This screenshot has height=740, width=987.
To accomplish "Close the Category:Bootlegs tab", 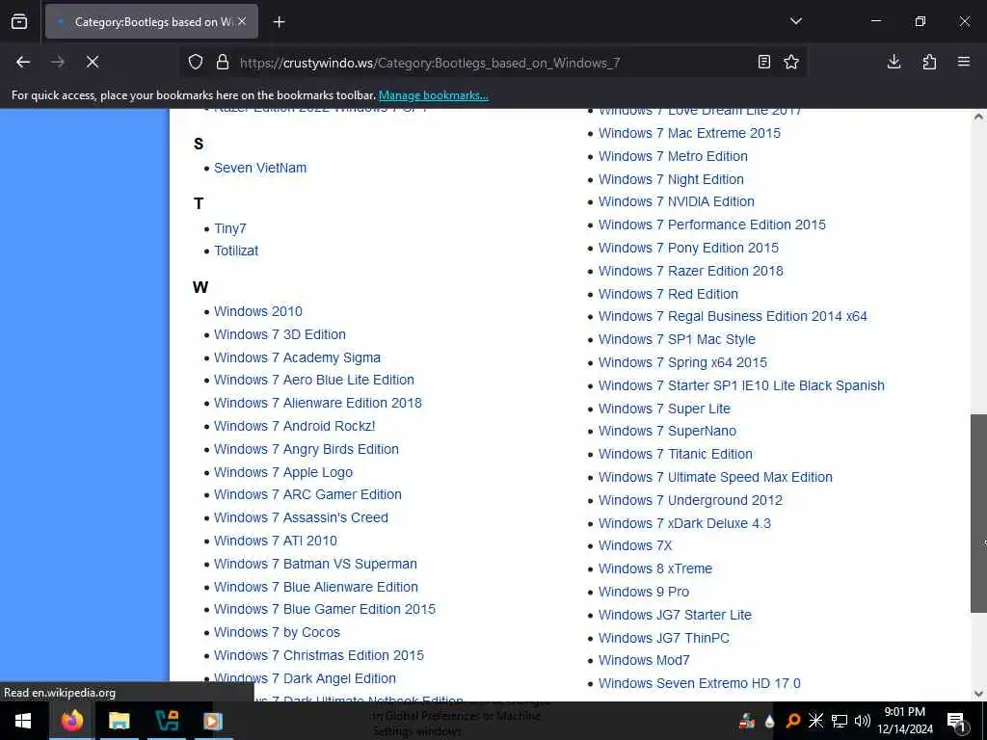I will coord(242,21).
